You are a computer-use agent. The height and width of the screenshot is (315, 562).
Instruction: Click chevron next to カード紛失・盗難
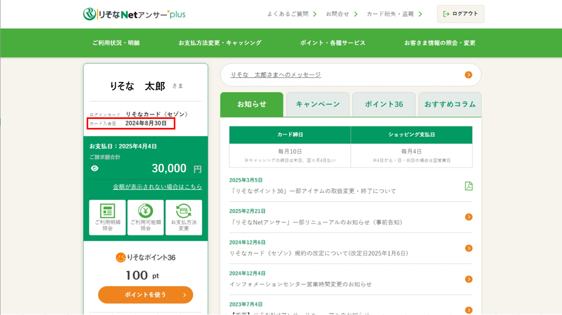[420, 14]
